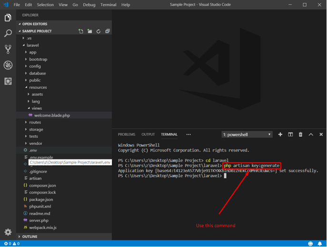Open package.json file
Image resolution: width=327 pixels, height=247 pixels.
coord(64,199)
